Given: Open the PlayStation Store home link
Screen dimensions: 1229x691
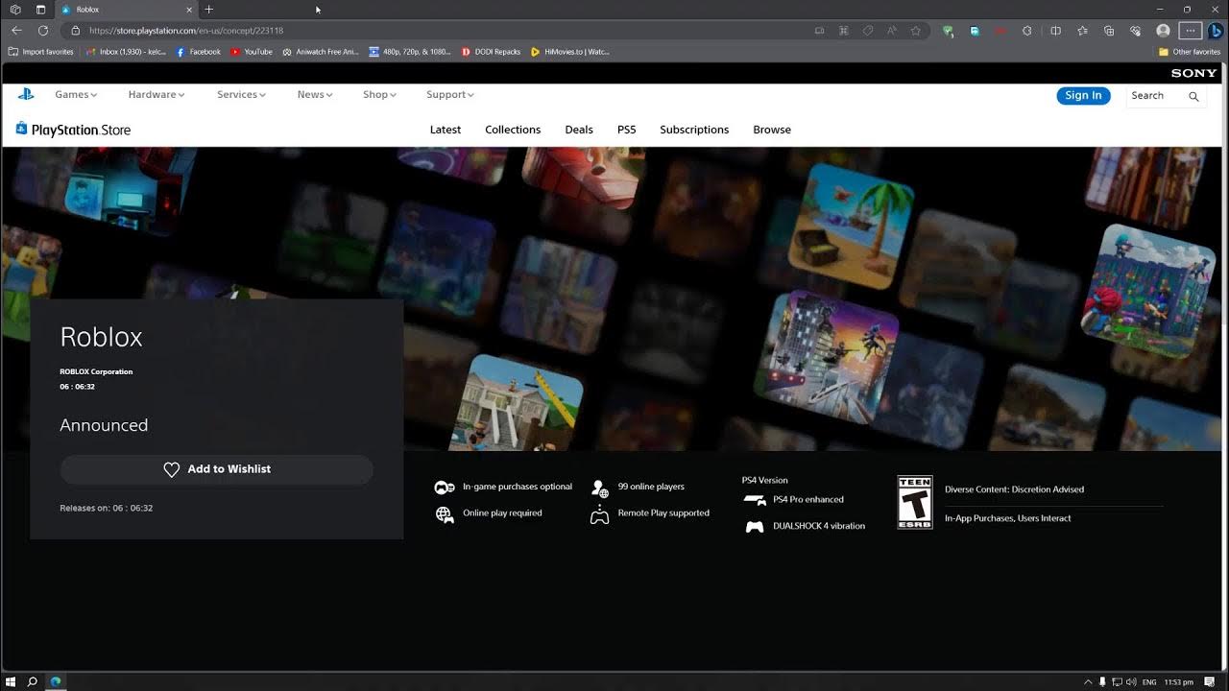Looking at the screenshot, I should [73, 130].
